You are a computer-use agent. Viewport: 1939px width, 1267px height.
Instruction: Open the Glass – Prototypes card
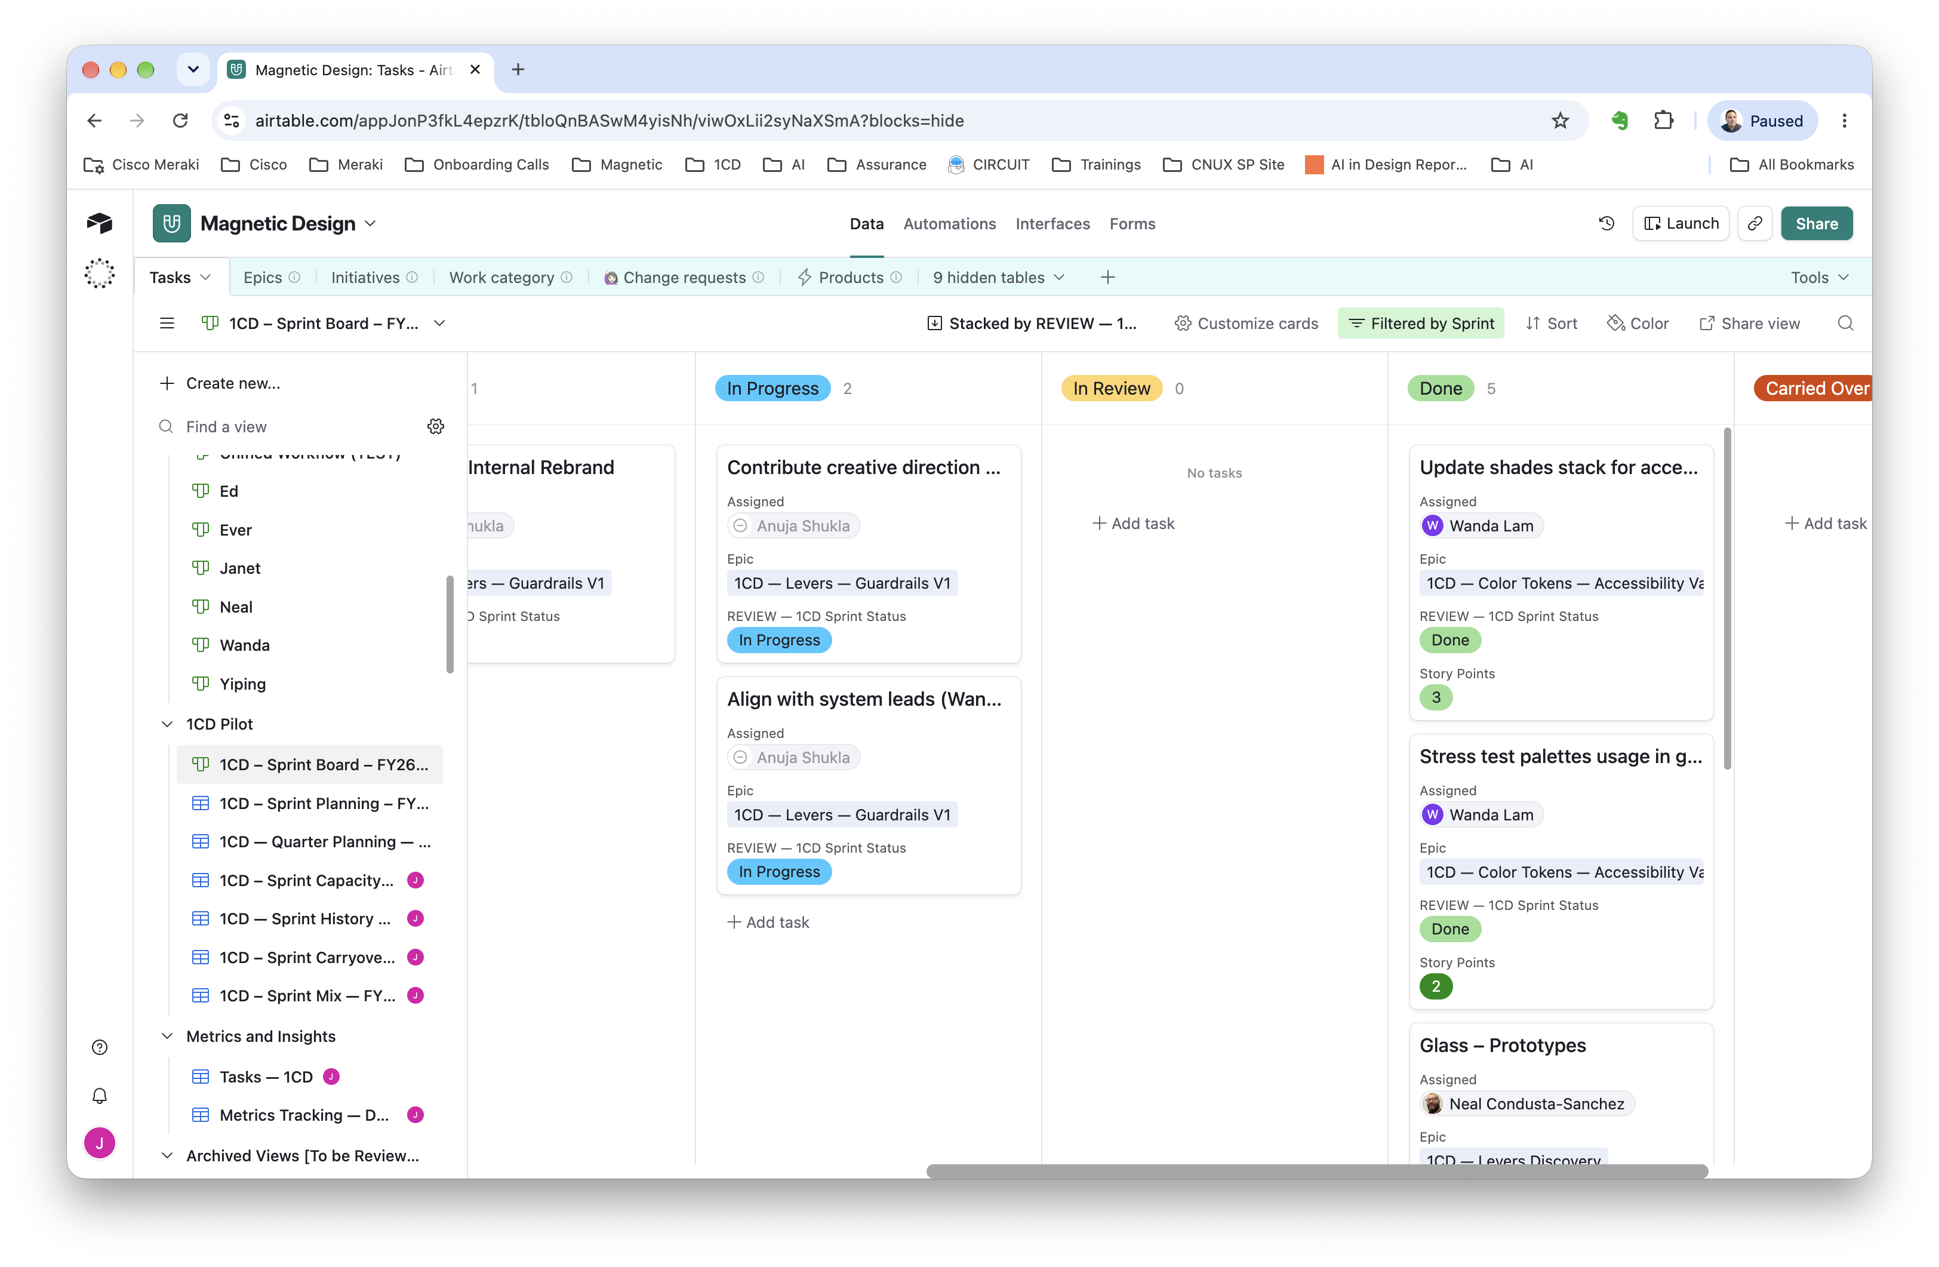1561,1094
